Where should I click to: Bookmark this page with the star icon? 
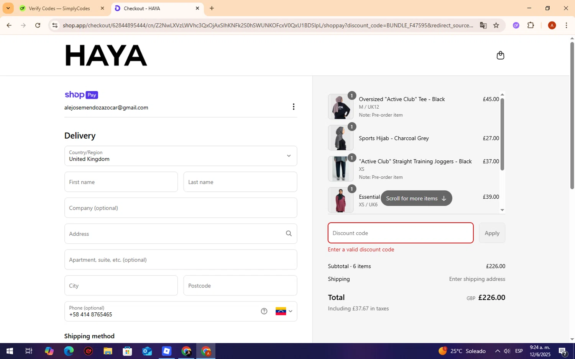[496, 25]
